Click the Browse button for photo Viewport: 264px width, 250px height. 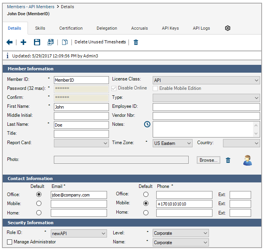(x=209, y=160)
